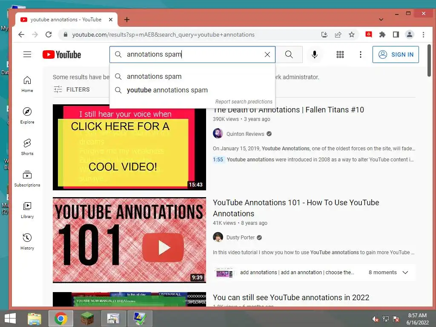
Task: Open YouTube settings three-dot menu
Action: [x=360, y=54]
